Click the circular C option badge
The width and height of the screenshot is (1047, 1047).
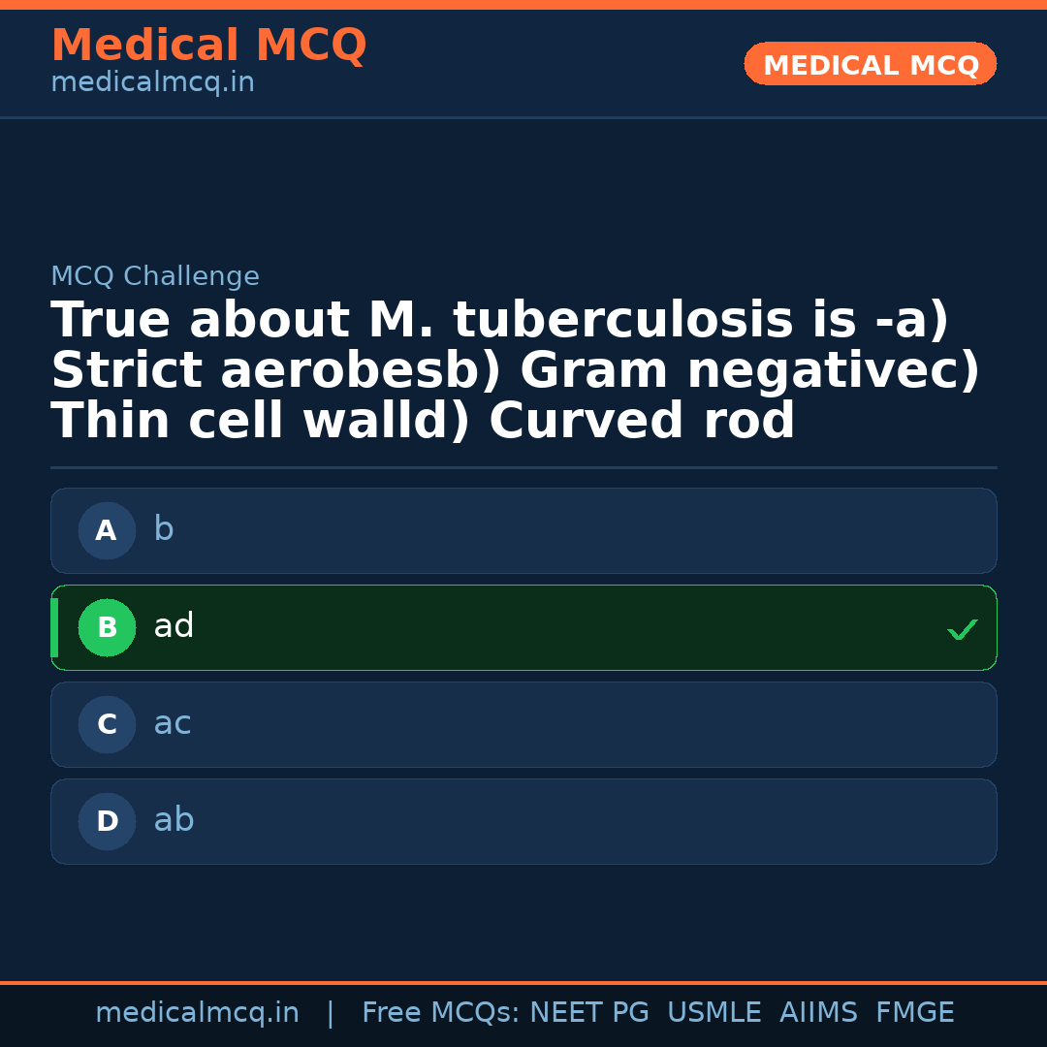coord(107,724)
